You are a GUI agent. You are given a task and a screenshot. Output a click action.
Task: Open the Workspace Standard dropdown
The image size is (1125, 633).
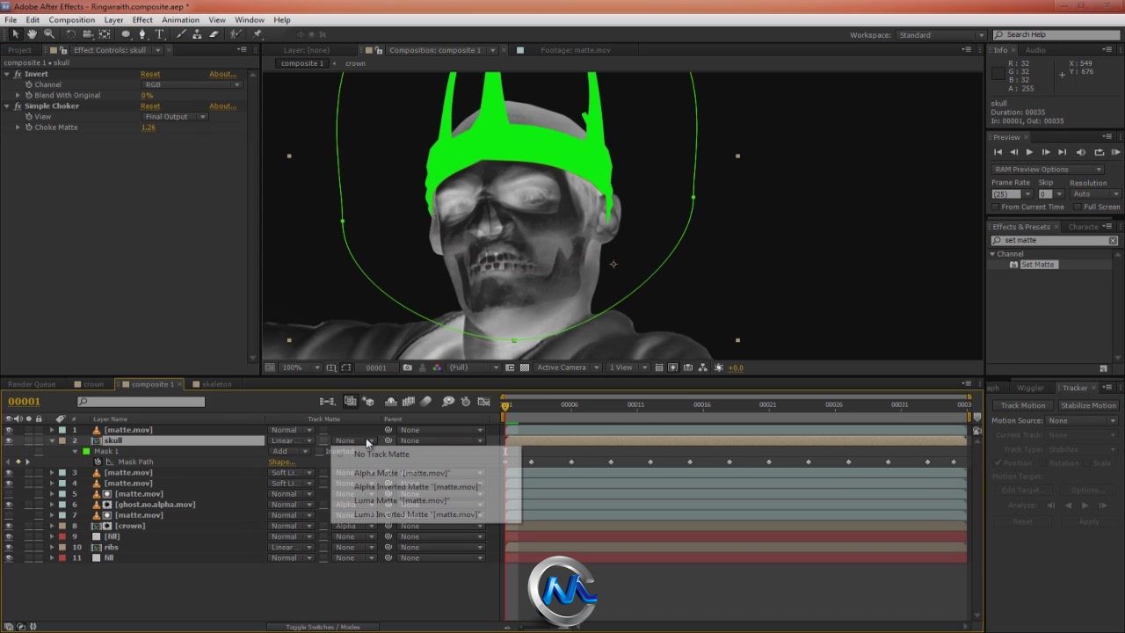940,35
